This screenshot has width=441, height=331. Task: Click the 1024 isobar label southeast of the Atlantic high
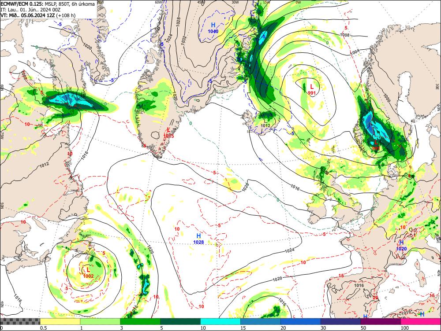pos(290,250)
